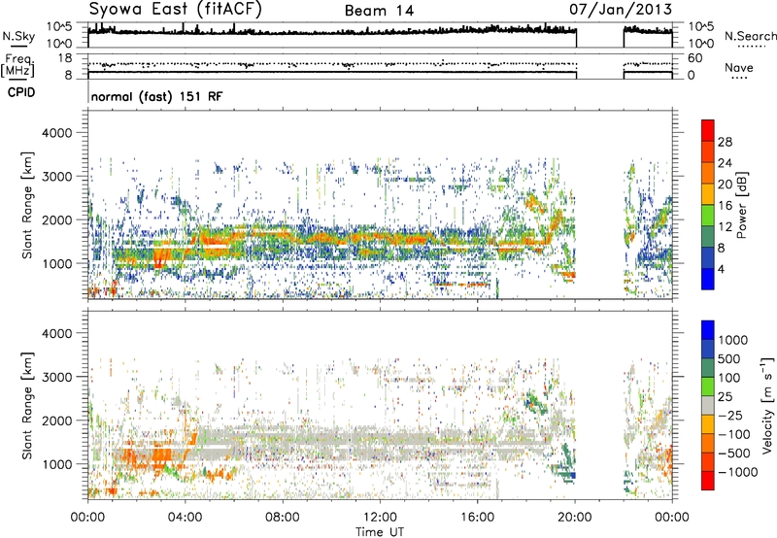Select the "Beam 14" heading
Viewport: 777px width, 538px height.
click(379, 11)
